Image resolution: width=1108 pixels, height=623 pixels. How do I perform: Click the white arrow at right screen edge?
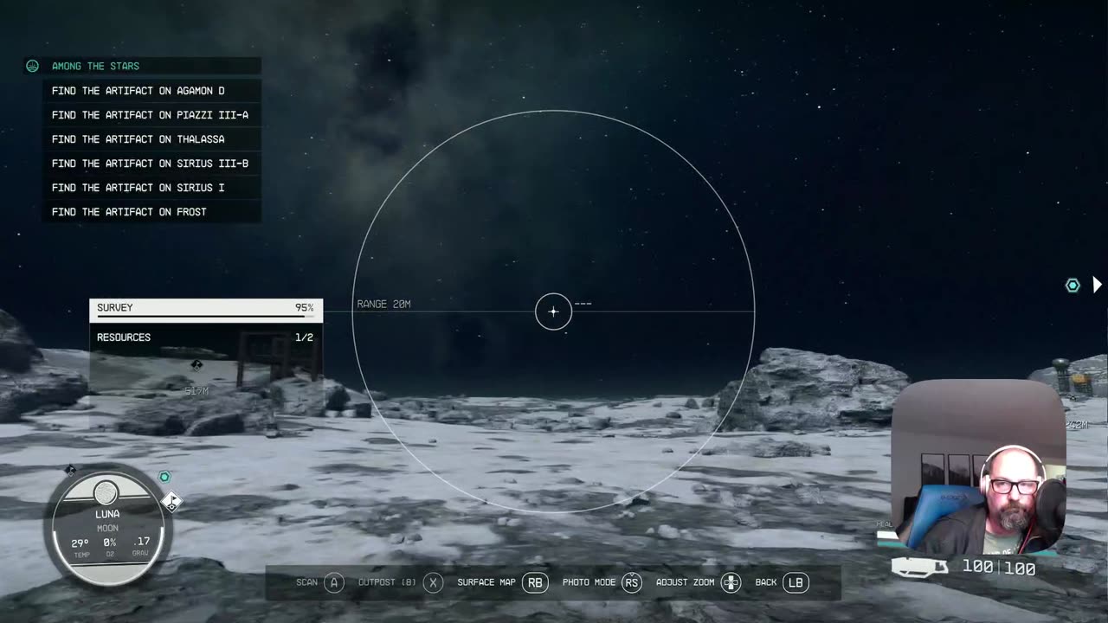(1097, 285)
